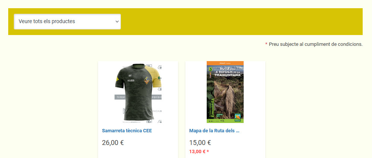Viewport: 372px width, 158px height.
Task: Click the empty area of the yellow filter bar
Action: click(241, 22)
